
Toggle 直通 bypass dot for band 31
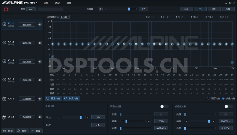(232, 93)
